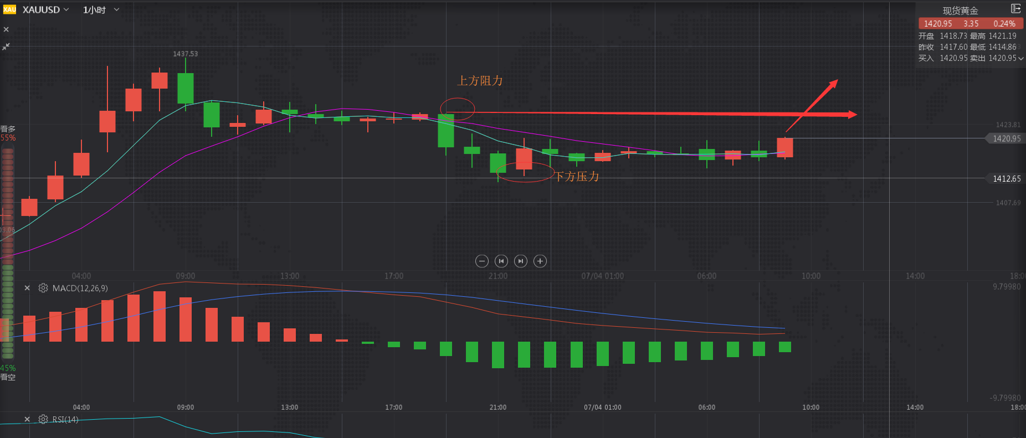The height and width of the screenshot is (438, 1026).
Task: Click the red 1420.95 price banner
Action: pyautogui.click(x=970, y=23)
